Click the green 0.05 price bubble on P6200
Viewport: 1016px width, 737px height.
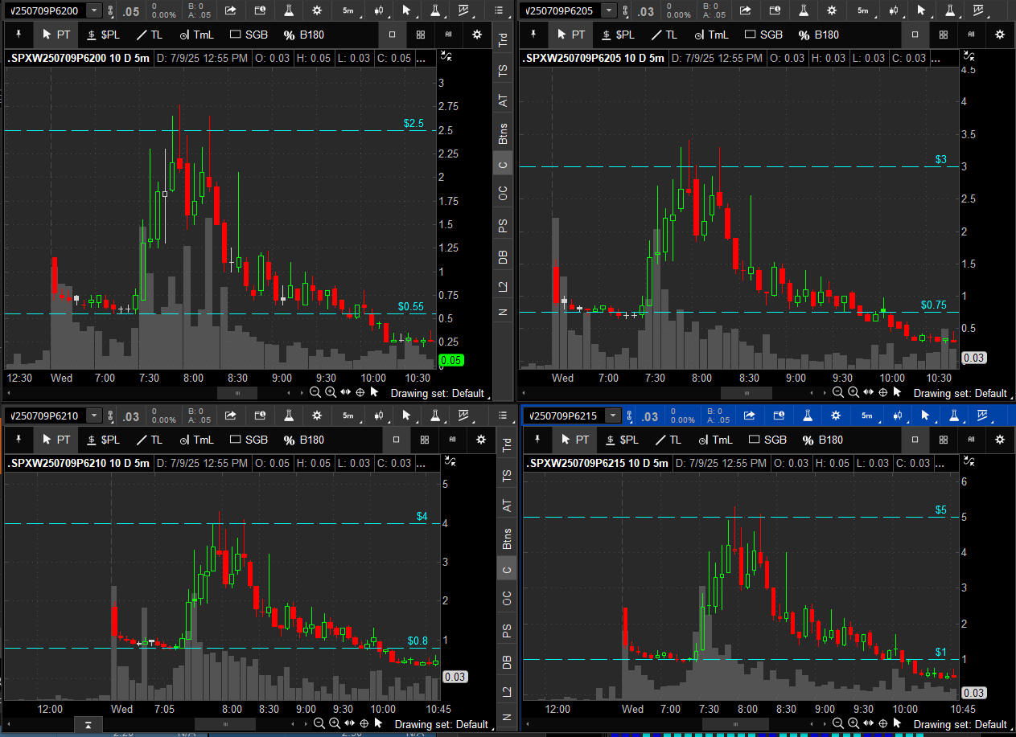[450, 361]
